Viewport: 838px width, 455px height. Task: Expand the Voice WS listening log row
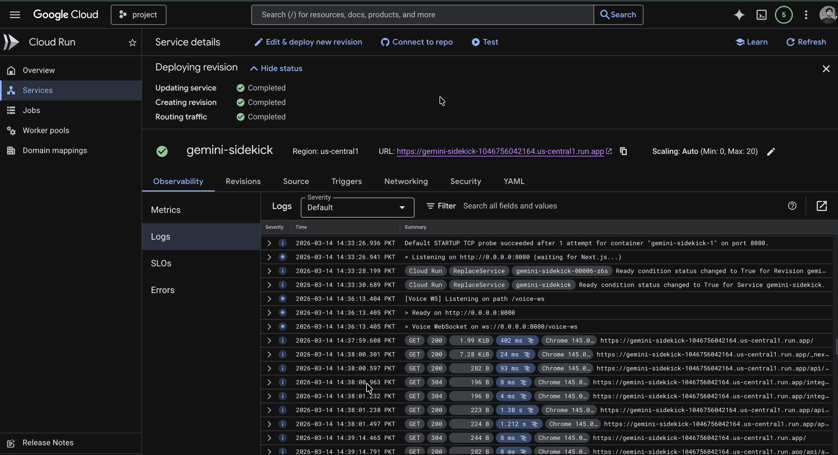point(269,299)
